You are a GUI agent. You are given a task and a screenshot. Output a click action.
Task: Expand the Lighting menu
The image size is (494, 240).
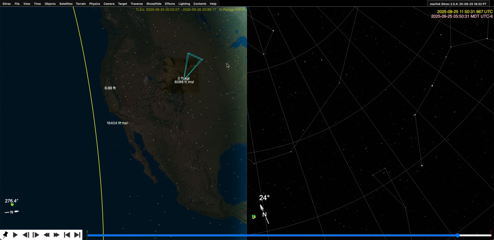pyautogui.click(x=184, y=4)
